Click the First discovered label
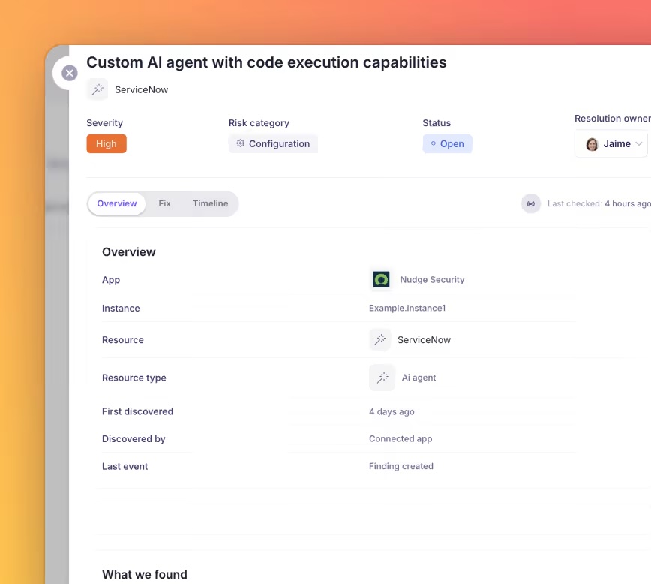The height and width of the screenshot is (584, 651). pos(137,411)
